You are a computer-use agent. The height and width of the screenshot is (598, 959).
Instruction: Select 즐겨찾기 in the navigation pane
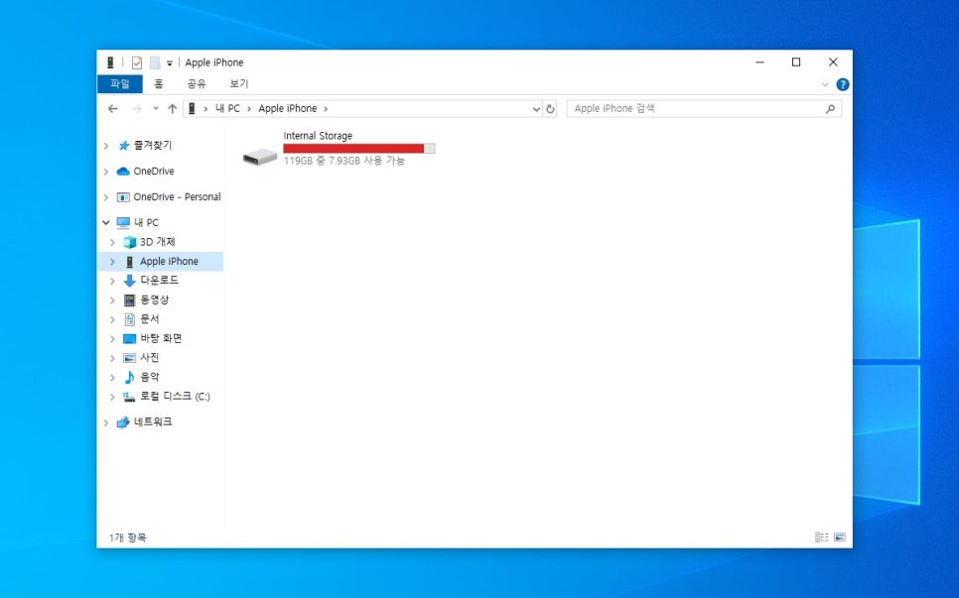153,146
